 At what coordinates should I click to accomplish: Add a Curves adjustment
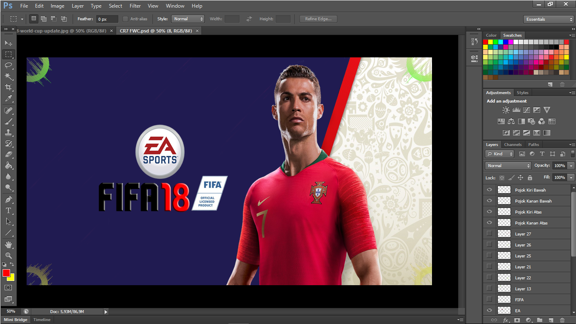point(526,110)
